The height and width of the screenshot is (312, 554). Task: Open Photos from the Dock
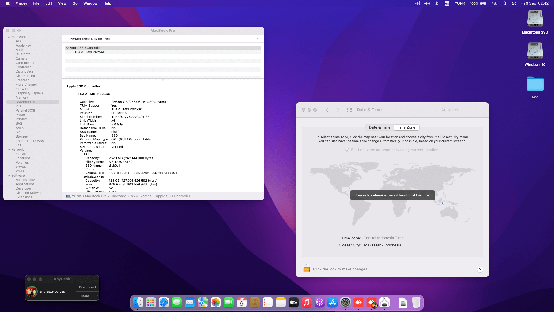point(216,302)
